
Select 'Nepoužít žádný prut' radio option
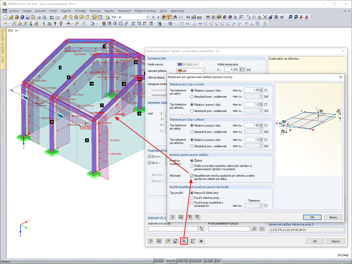[192, 193]
